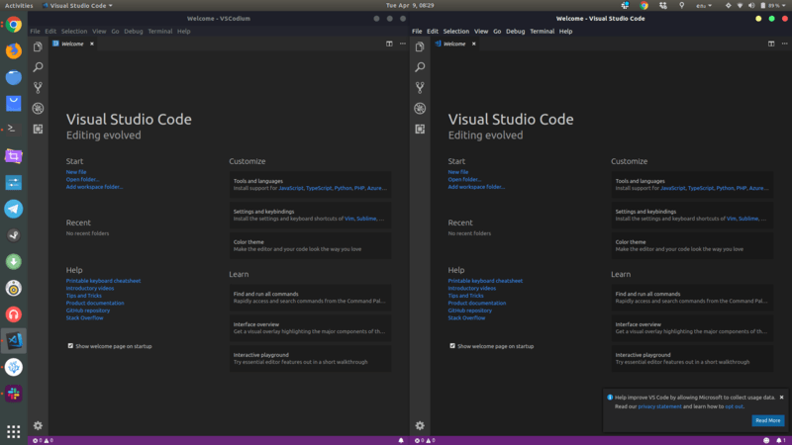Open Source Control in the right VS Code window

[420, 87]
